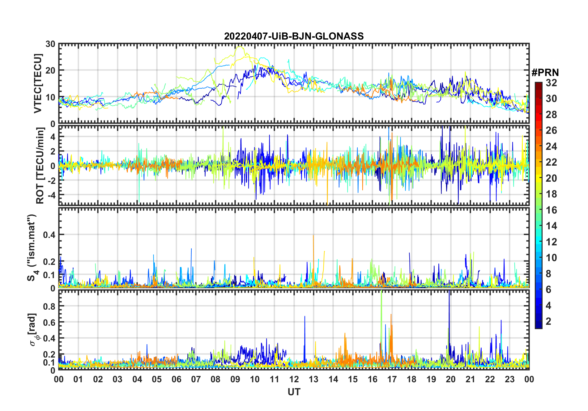Select the UT x-axis label
This screenshot has width=588, height=411.
click(x=294, y=392)
